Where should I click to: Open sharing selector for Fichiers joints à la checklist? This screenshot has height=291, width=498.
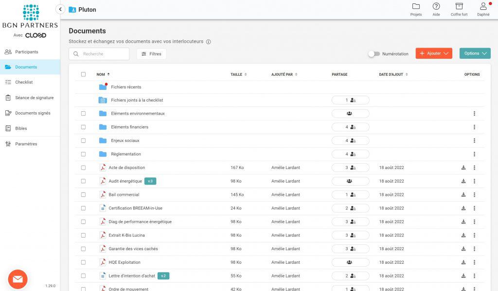point(350,100)
